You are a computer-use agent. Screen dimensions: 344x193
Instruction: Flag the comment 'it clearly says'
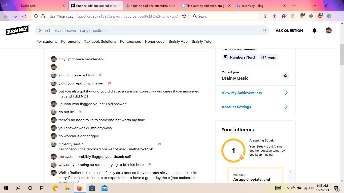[160, 144]
